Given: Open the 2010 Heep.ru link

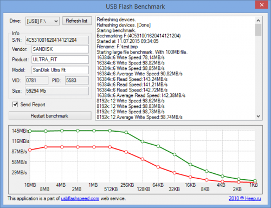Looking at the screenshot, I should (245, 198).
